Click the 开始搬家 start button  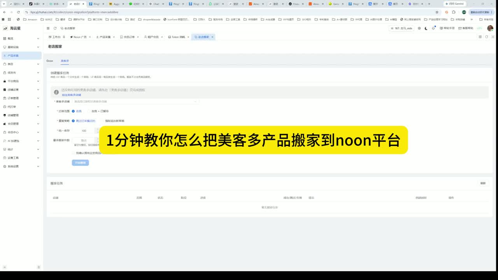80,163
